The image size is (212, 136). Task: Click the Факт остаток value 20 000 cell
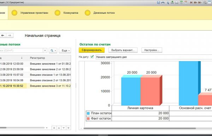[140, 118]
